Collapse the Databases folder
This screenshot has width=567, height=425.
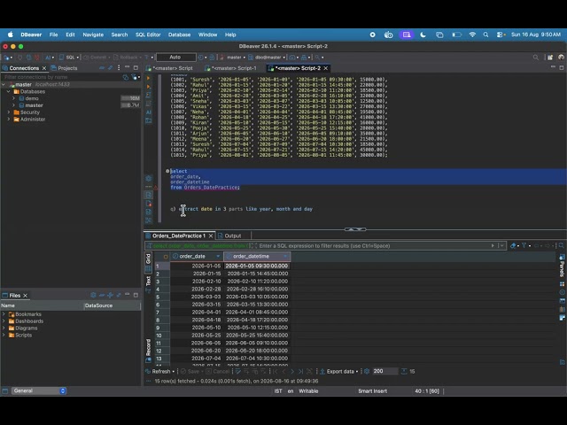[9, 91]
